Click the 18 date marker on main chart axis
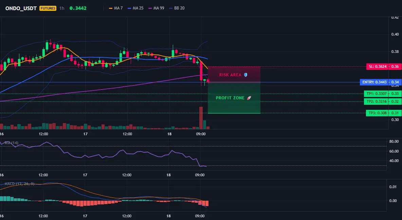Screen dimensions: 402x220 tap(169, 134)
